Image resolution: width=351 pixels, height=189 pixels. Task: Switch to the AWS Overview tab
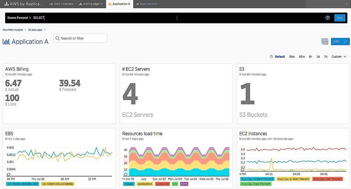click(x=61, y=4)
